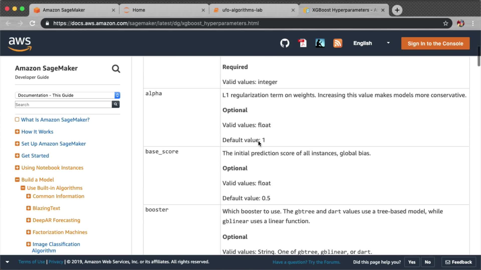Click into the sidebar Search field

63,104
